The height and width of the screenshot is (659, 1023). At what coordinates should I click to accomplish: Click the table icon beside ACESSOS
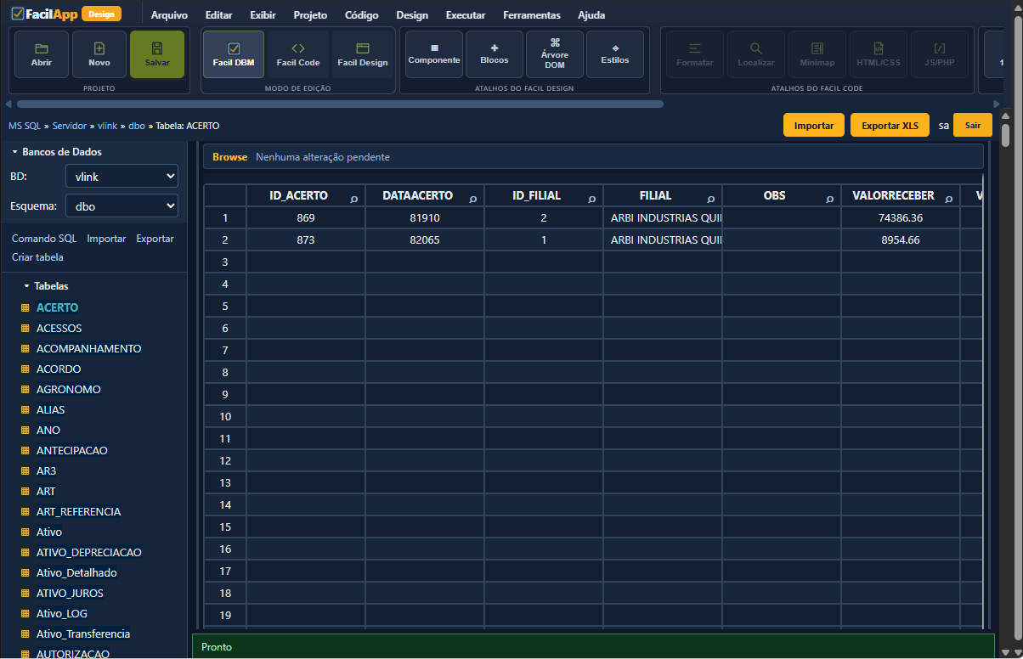click(x=25, y=329)
